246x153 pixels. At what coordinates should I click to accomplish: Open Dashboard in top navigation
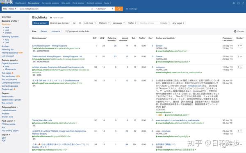click(20, 3)
